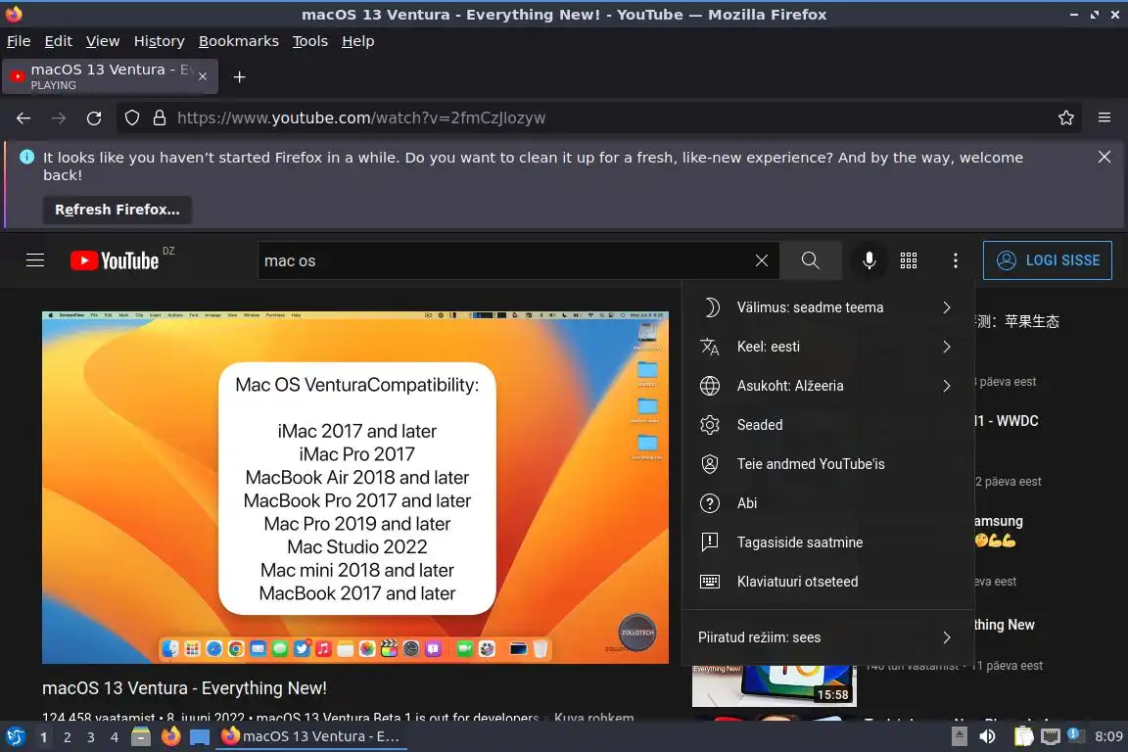
Task: Open the suggested video thumbnail showing 15:58
Action: click(775, 685)
